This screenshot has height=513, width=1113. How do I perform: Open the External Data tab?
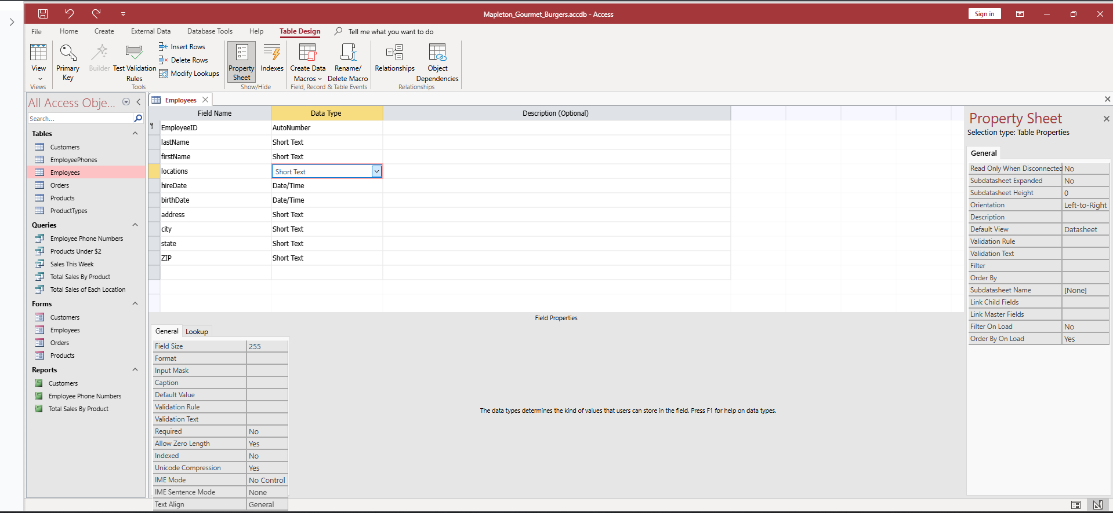click(x=151, y=31)
